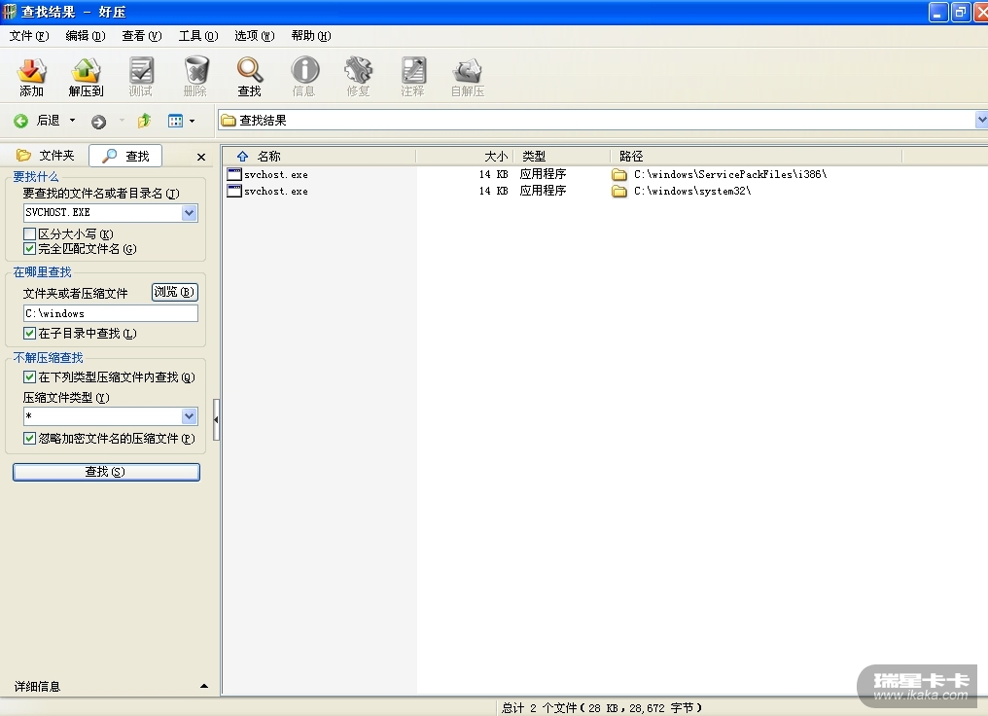Open the 编辑 menu

click(x=85, y=36)
